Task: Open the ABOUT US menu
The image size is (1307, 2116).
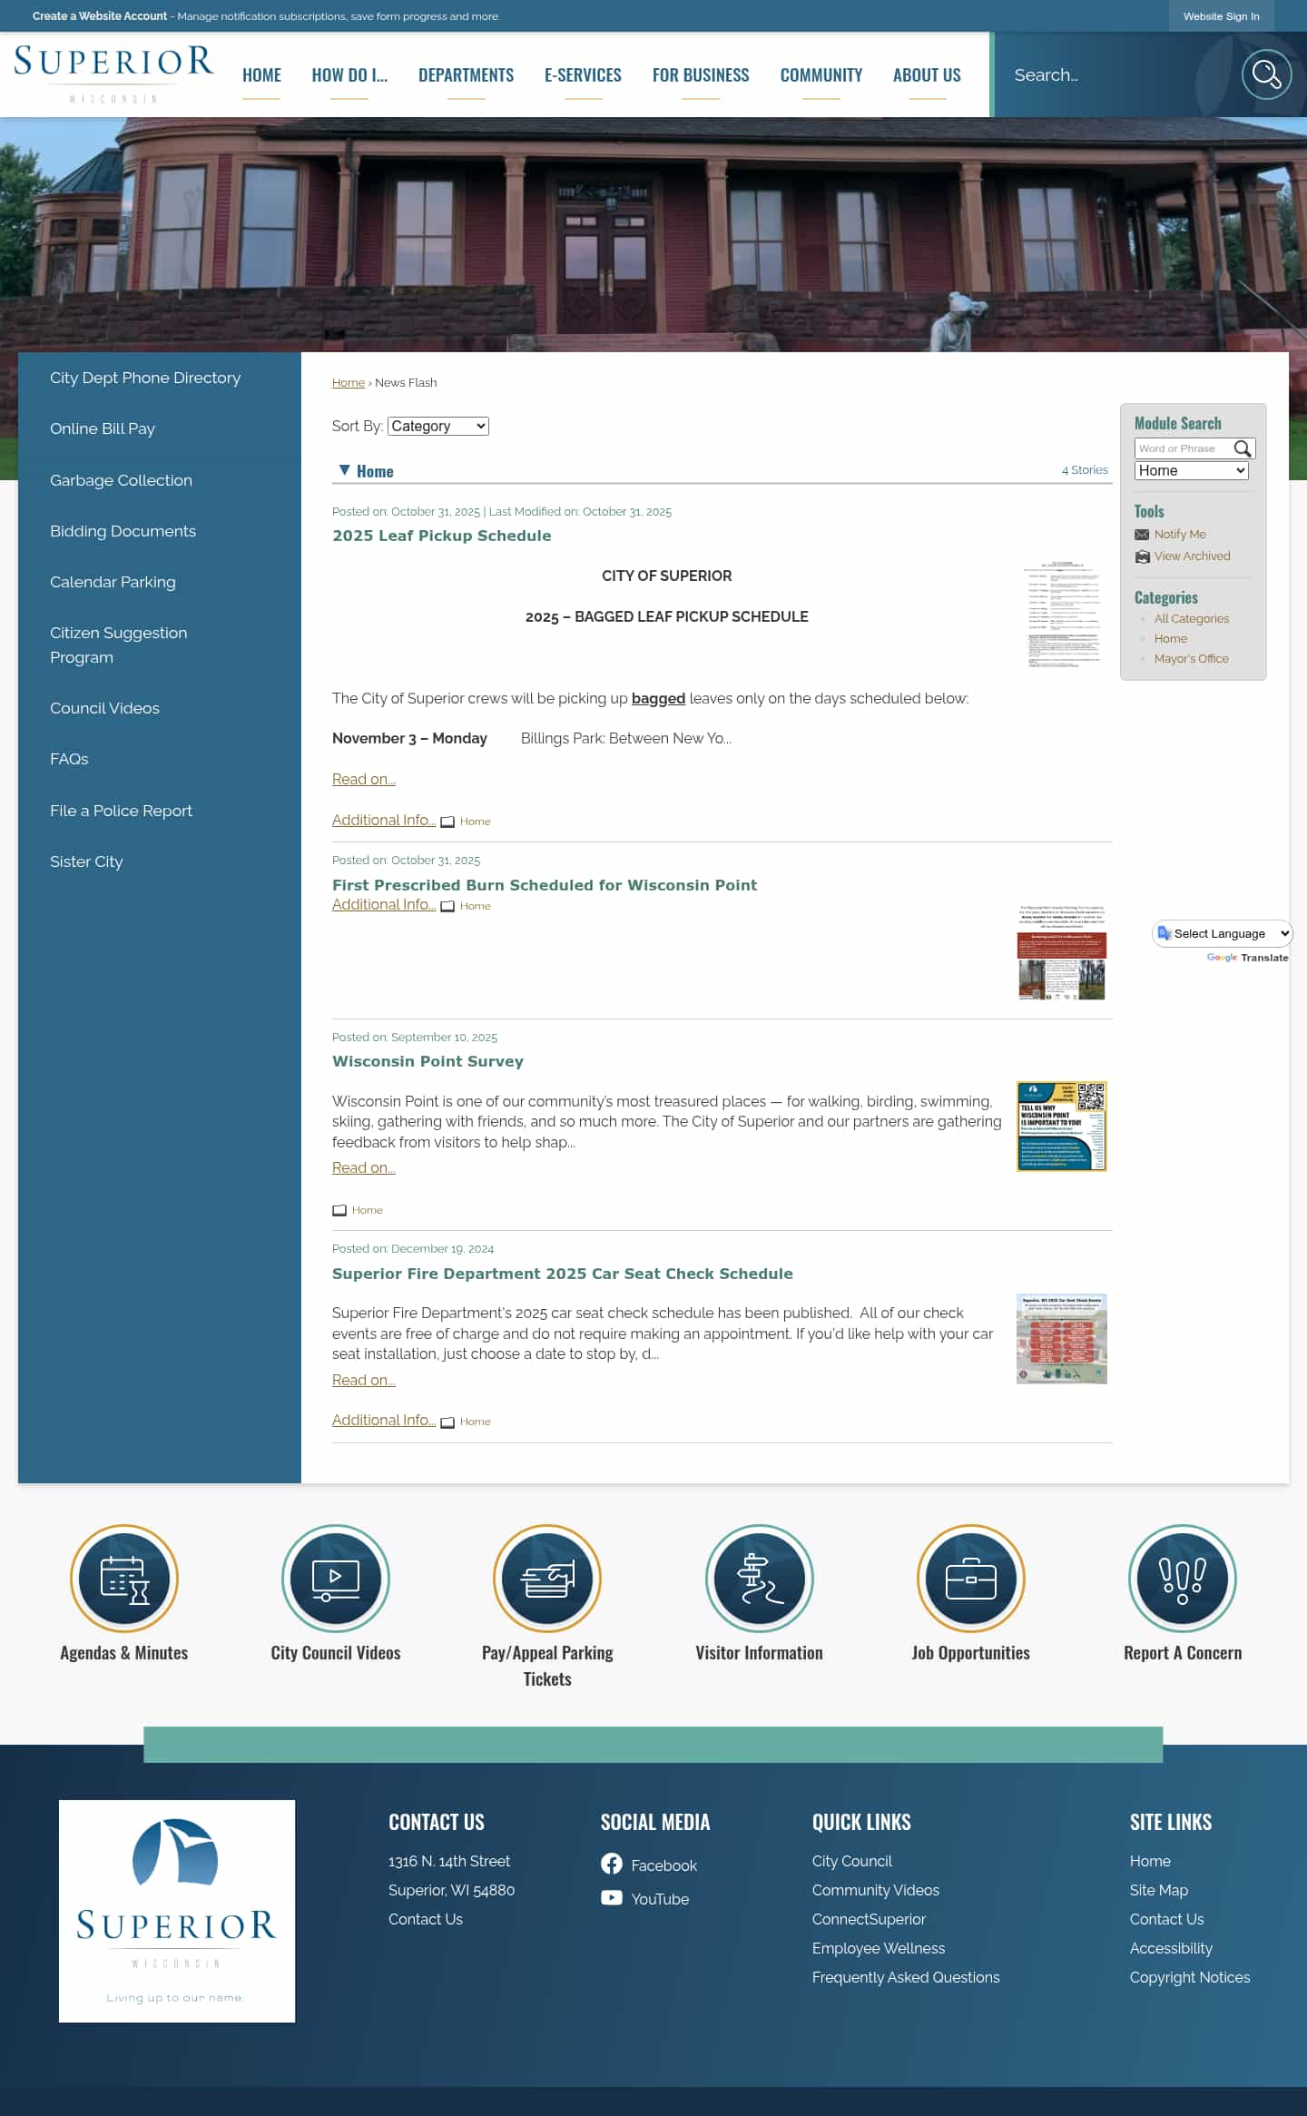Action: (927, 75)
